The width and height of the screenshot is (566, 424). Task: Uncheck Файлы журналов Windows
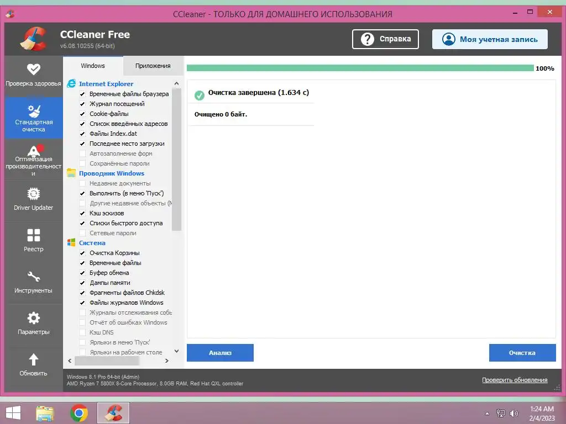point(82,303)
